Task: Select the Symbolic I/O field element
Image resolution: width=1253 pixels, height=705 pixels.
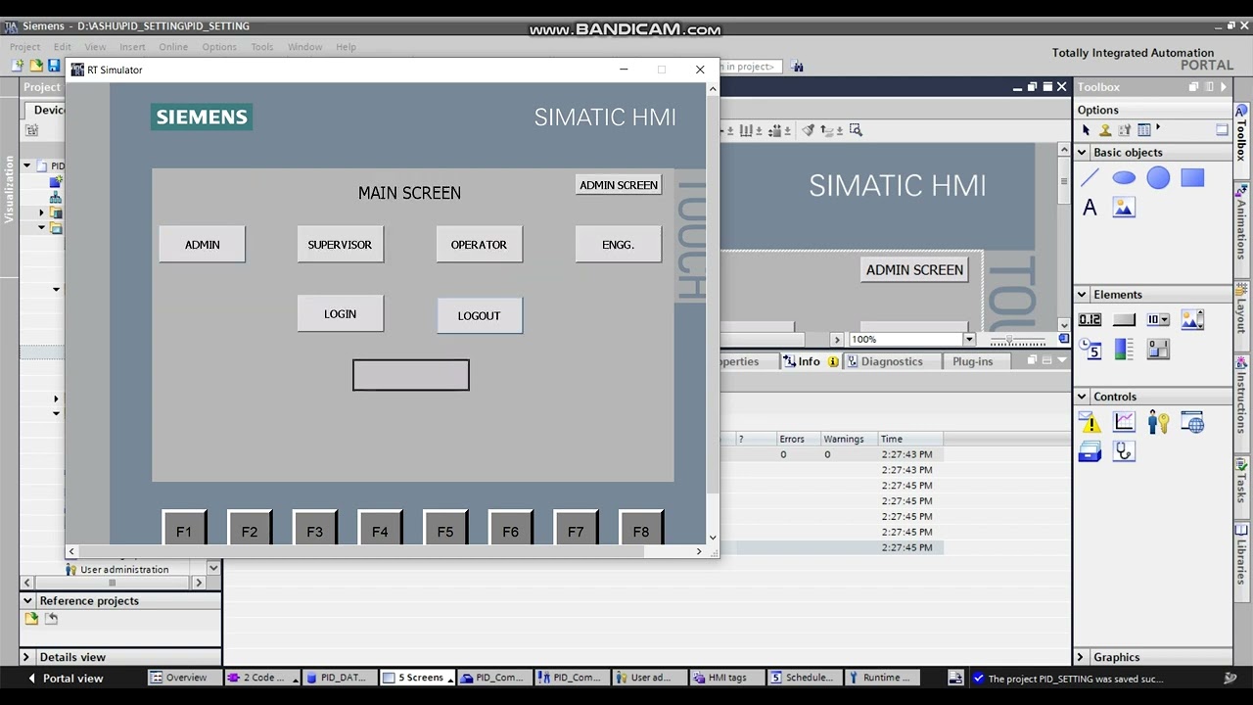Action: (x=1158, y=319)
